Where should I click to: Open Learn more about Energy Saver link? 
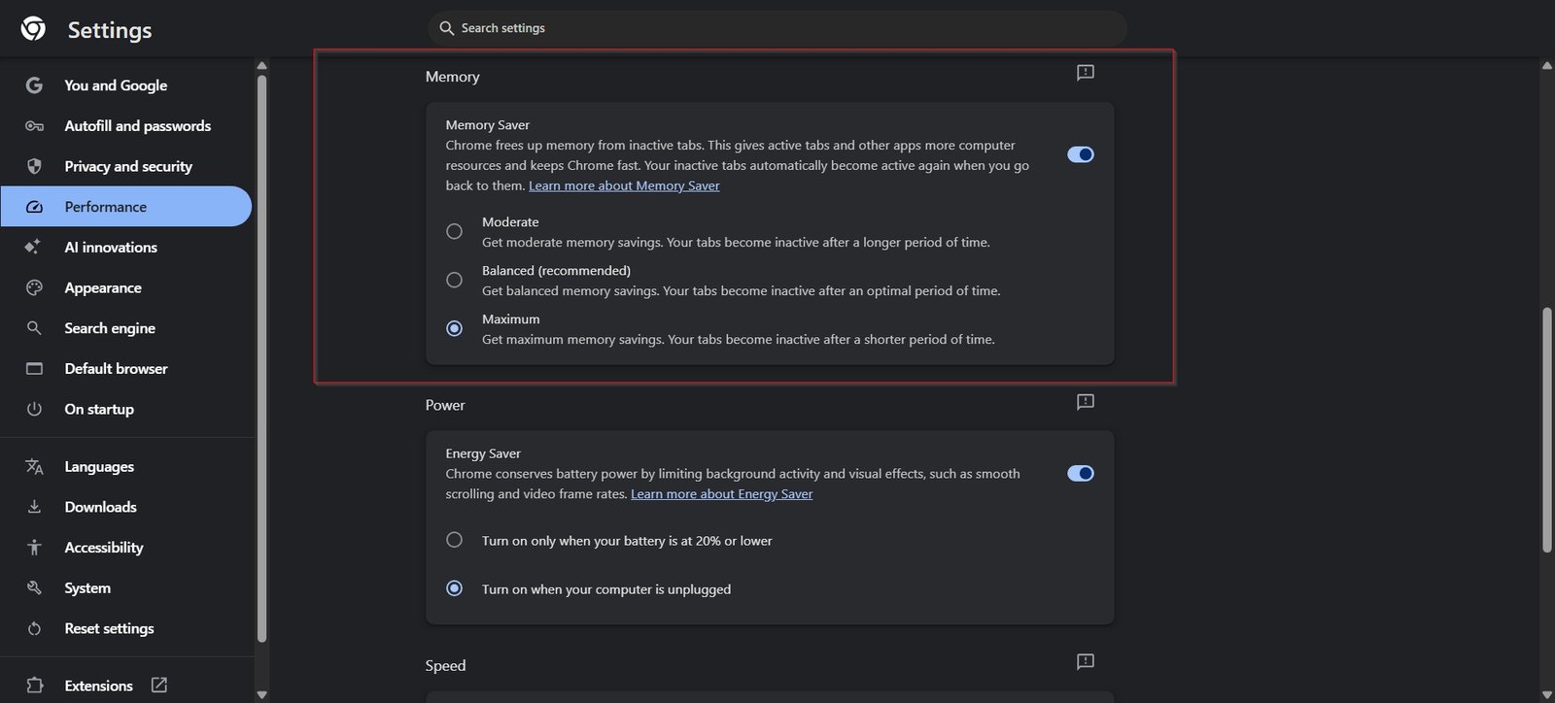click(721, 494)
